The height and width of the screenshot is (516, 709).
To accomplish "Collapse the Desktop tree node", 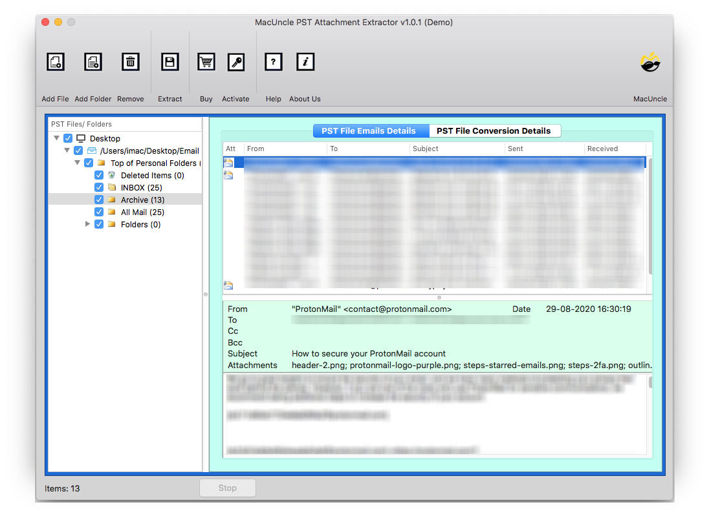I will 57,138.
